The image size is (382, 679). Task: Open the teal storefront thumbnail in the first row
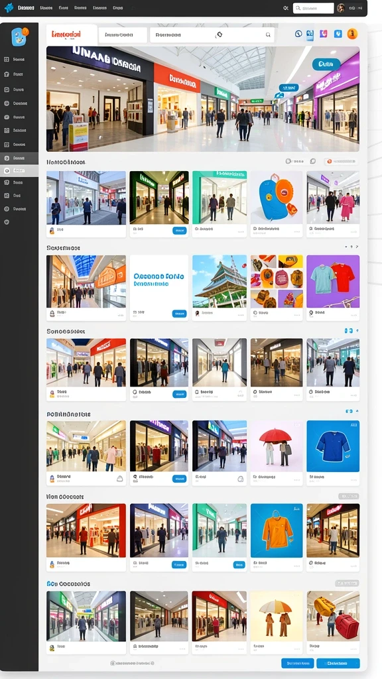click(x=220, y=197)
